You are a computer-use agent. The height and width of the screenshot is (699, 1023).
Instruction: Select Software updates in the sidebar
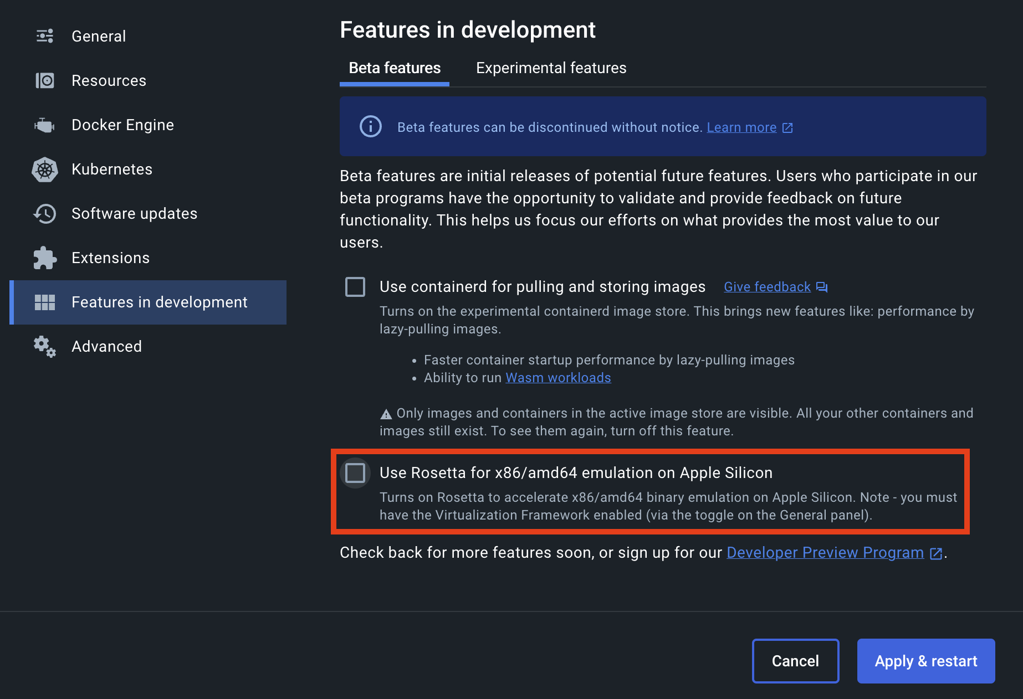point(148,214)
